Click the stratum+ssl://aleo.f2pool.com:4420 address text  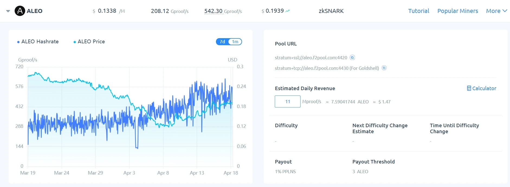(311, 58)
